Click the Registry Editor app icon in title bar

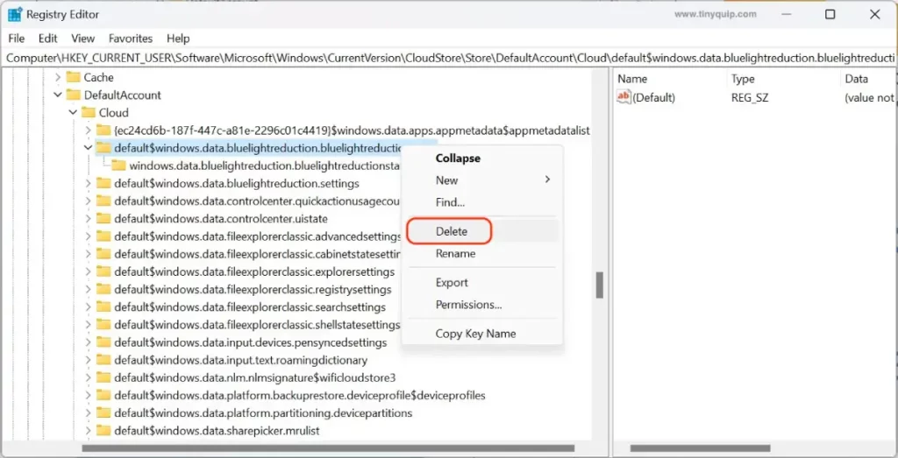[15, 15]
